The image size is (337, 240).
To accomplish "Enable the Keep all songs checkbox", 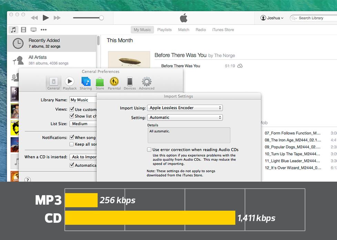I will (x=72, y=144).
